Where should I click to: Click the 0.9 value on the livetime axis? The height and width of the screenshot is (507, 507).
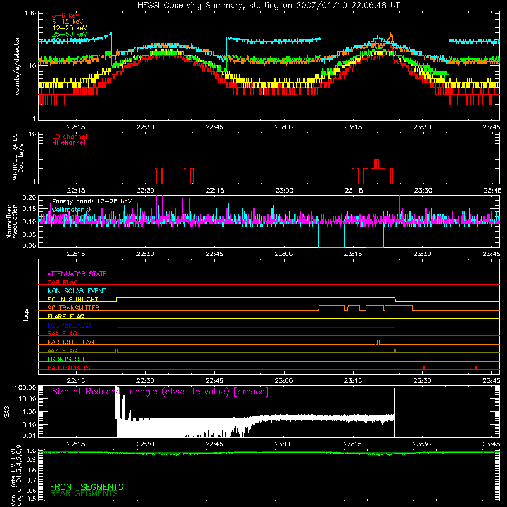(31, 460)
